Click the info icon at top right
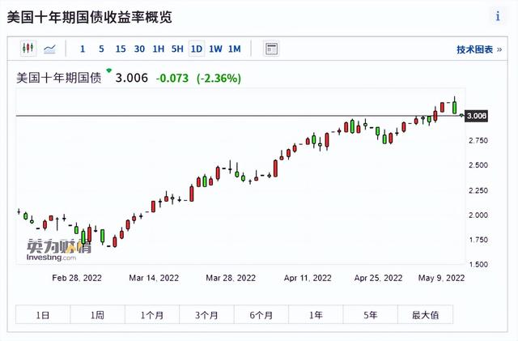Screen dimensions: 518x341 (497, 17)
